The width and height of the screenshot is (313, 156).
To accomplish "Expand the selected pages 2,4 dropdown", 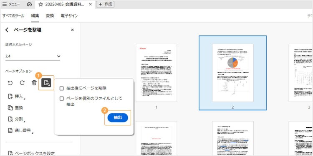I will click(x=33, y=56).
